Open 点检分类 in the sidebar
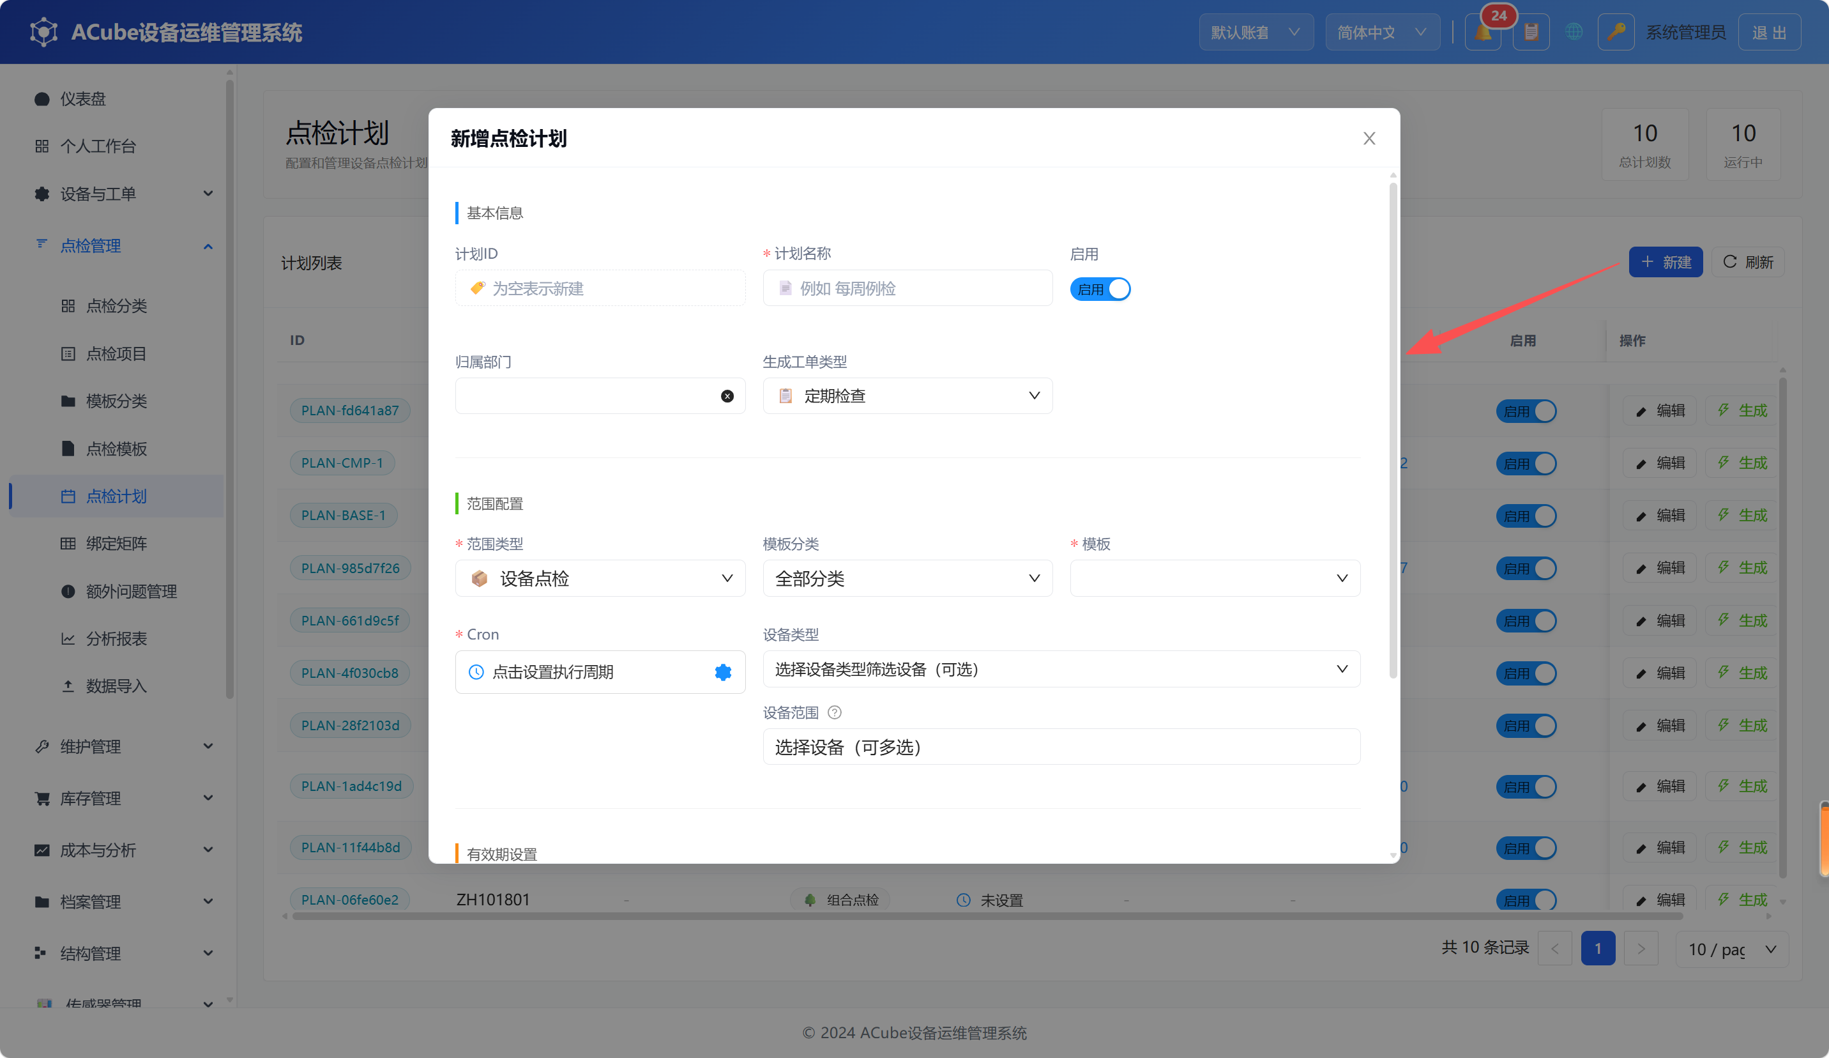This screenshot has width=1829, height=1058. point(116,306)
